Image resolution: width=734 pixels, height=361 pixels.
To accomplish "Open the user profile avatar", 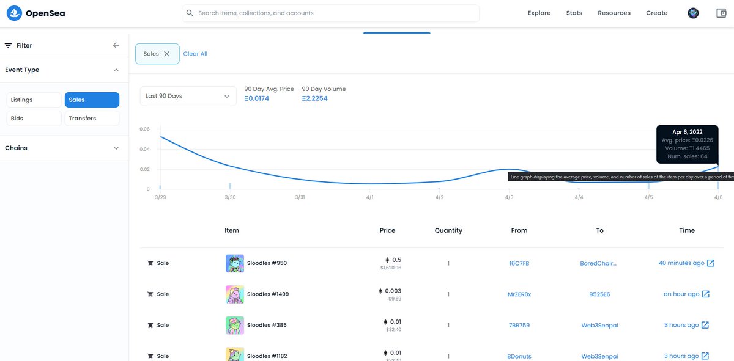I will (x=694, y=13).
